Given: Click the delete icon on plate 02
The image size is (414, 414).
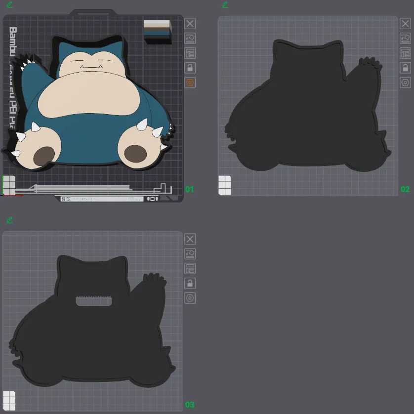Looking at the screenshot, I should pos(405,23).
